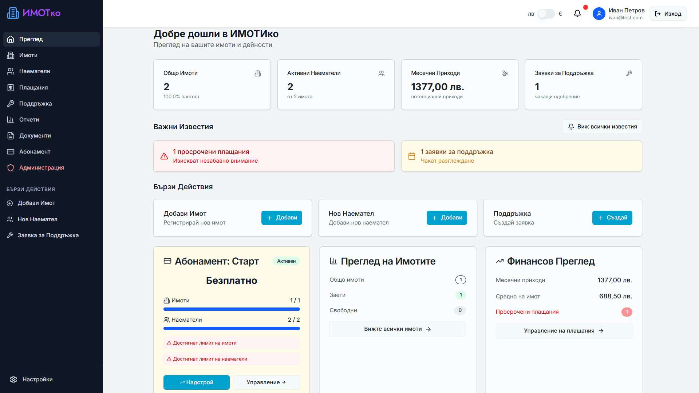Open the 1 заявки за поддръжка alert

(x=521, y=156)
